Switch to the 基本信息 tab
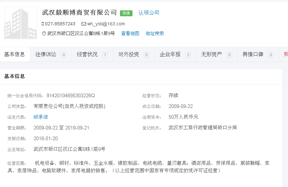Screen dimensions: 288x187 (15, 54)
